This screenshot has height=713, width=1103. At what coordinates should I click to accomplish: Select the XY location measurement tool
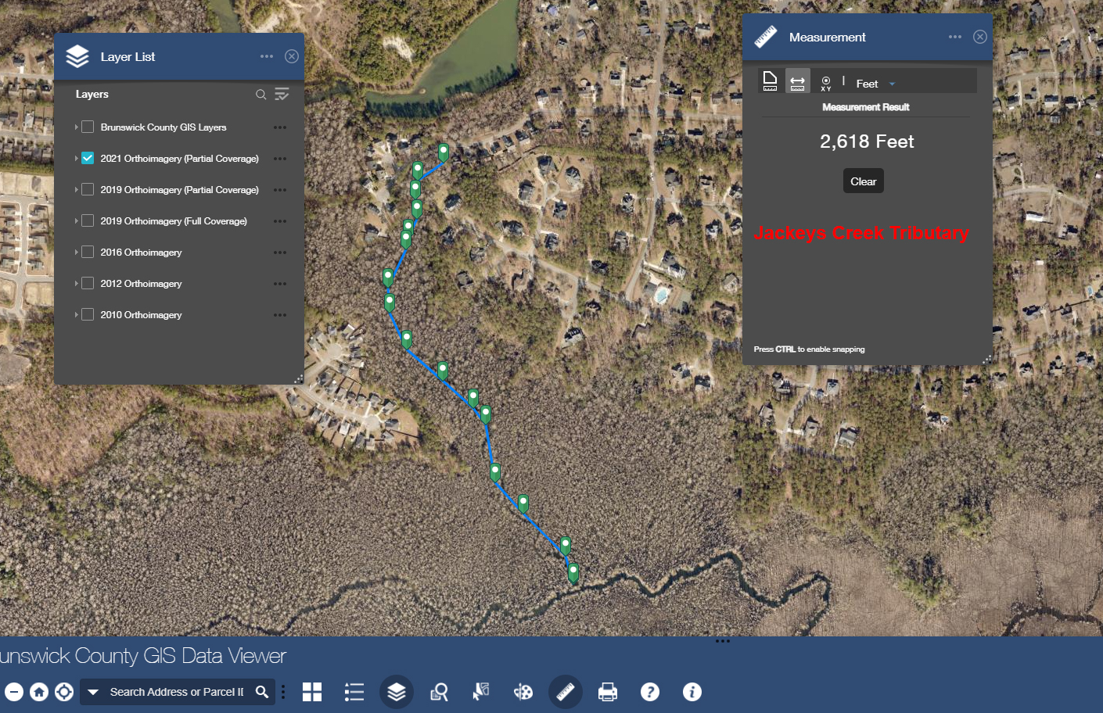pyautogui.click(x=826, y=82)
